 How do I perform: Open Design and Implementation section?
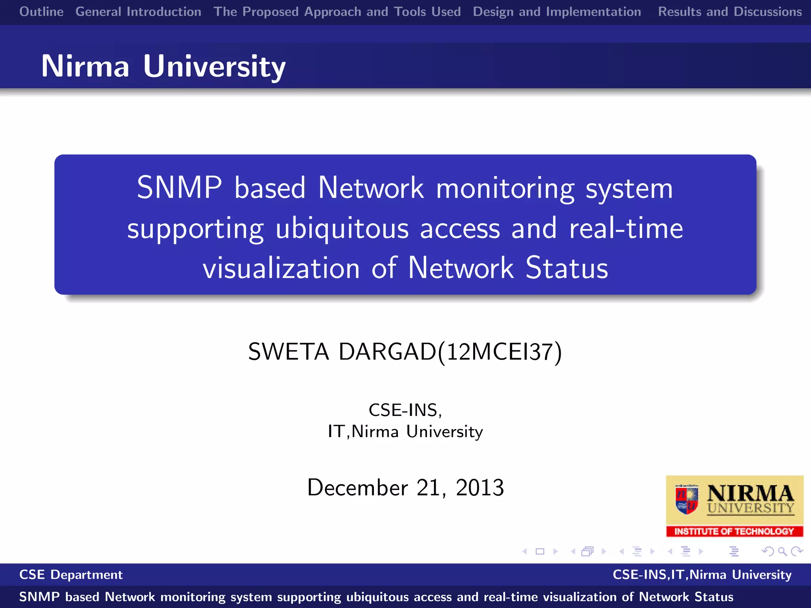point(557,11)
